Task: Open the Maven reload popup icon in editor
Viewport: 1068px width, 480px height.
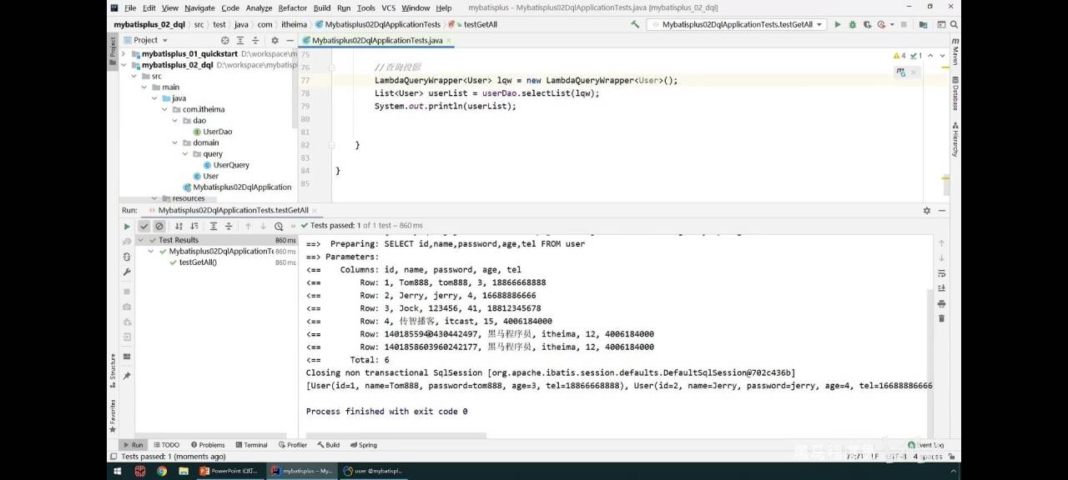Action: point(901,72)
